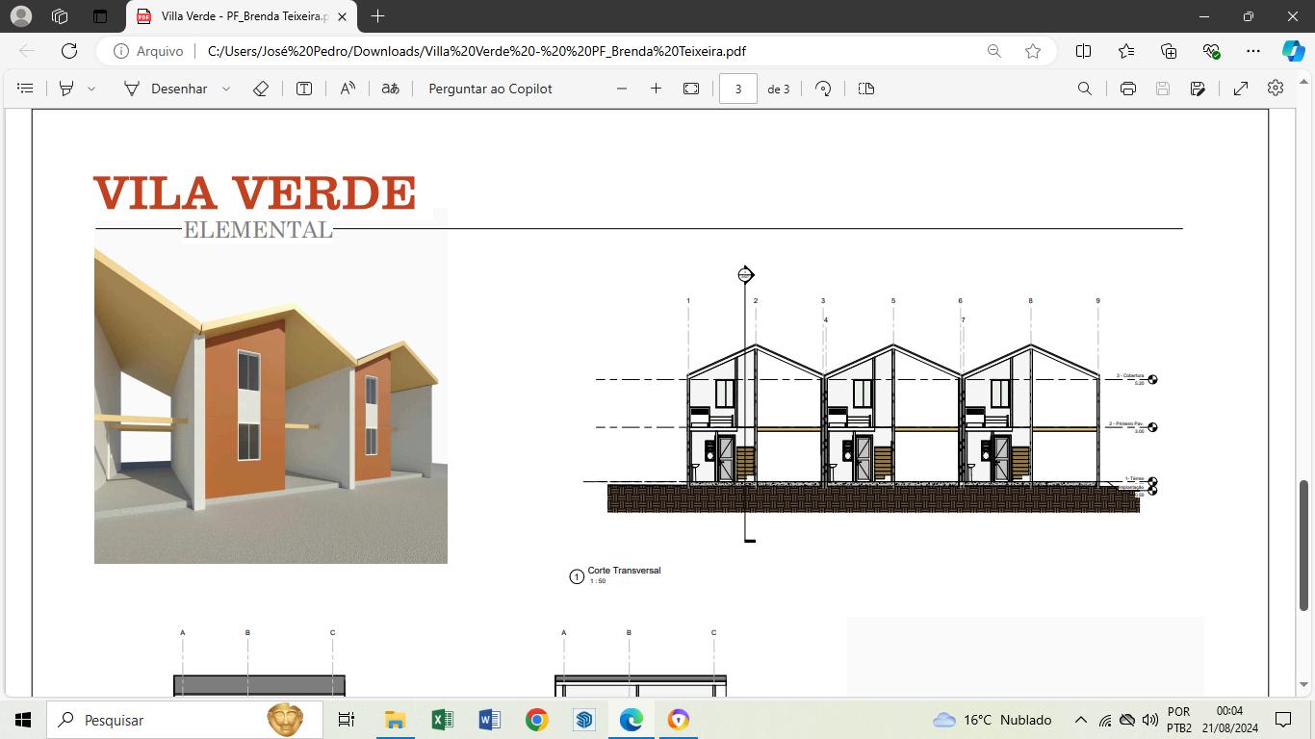Select the add text tool

pos(304,89)
